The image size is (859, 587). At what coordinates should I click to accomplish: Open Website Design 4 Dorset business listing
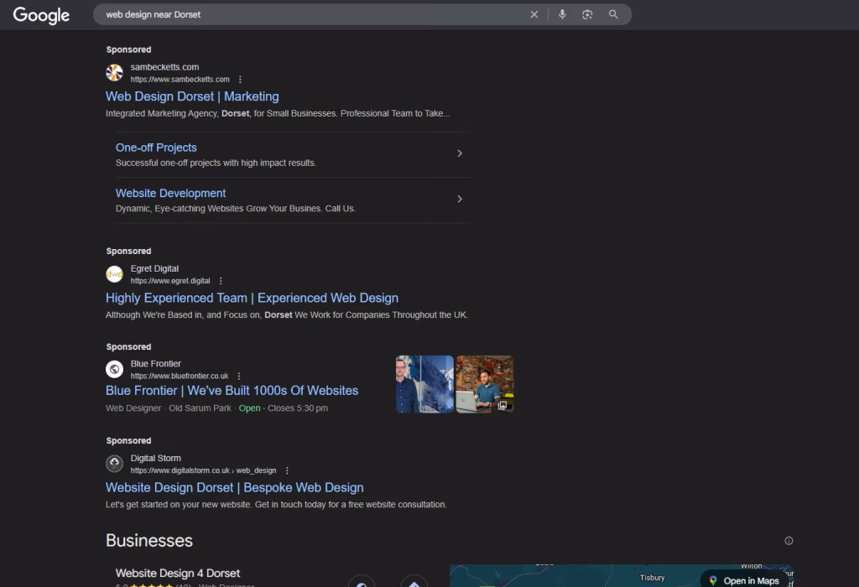click(178, 574)
